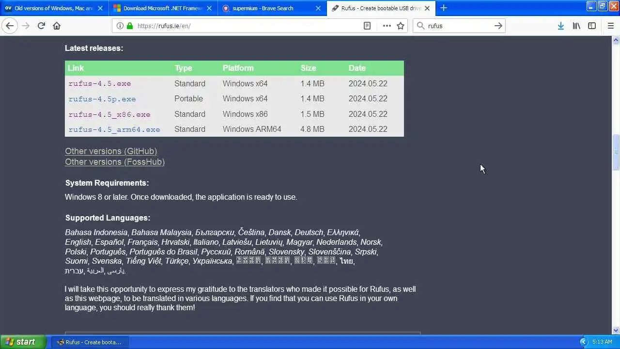
Task: Download rufus-4.5.exe
Action: point(100,83)
